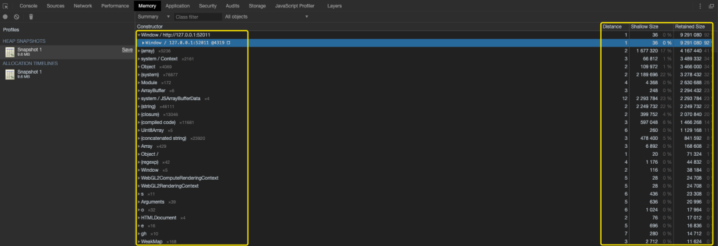Switch to the Console tab

29,6
